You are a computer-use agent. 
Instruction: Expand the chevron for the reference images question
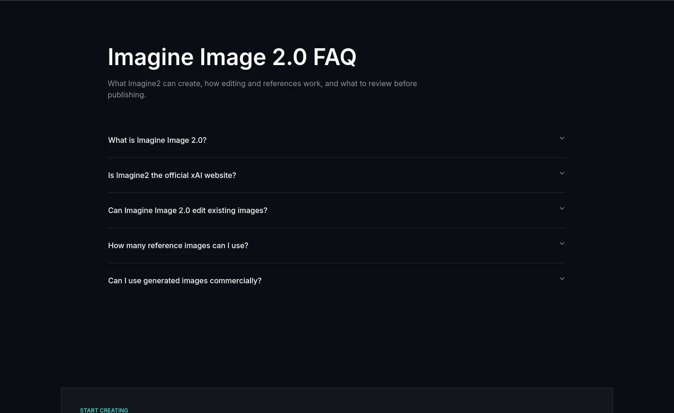click(562, 243)
